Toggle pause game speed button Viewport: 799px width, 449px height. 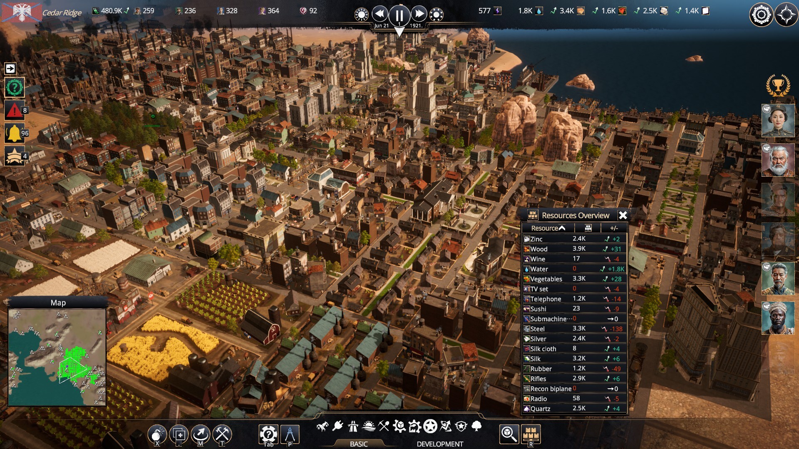coord(399,15)
